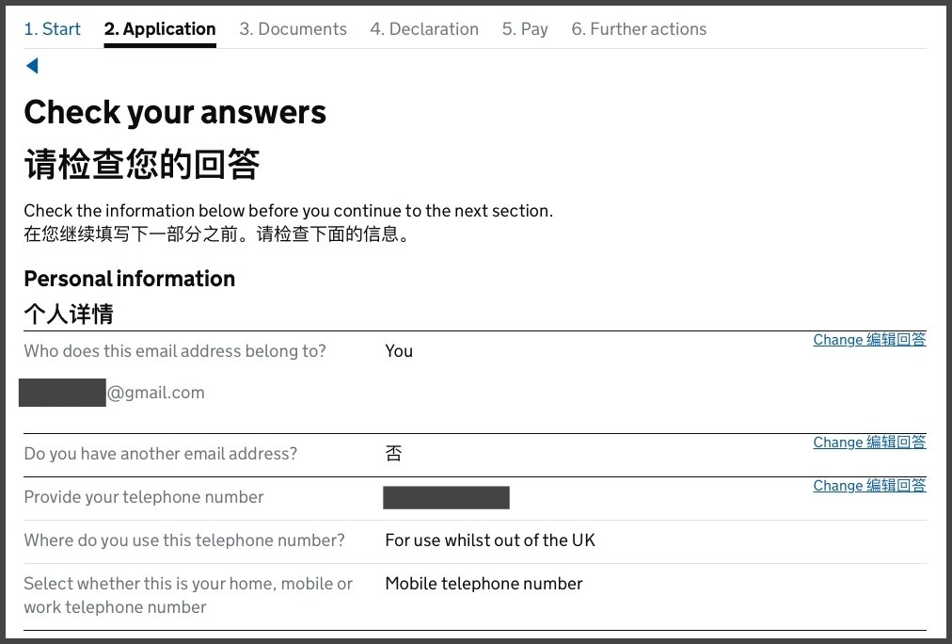Click the blue back arrow icon
The height and width of the screenshot is (644, 952).
(x=32, y=66)
